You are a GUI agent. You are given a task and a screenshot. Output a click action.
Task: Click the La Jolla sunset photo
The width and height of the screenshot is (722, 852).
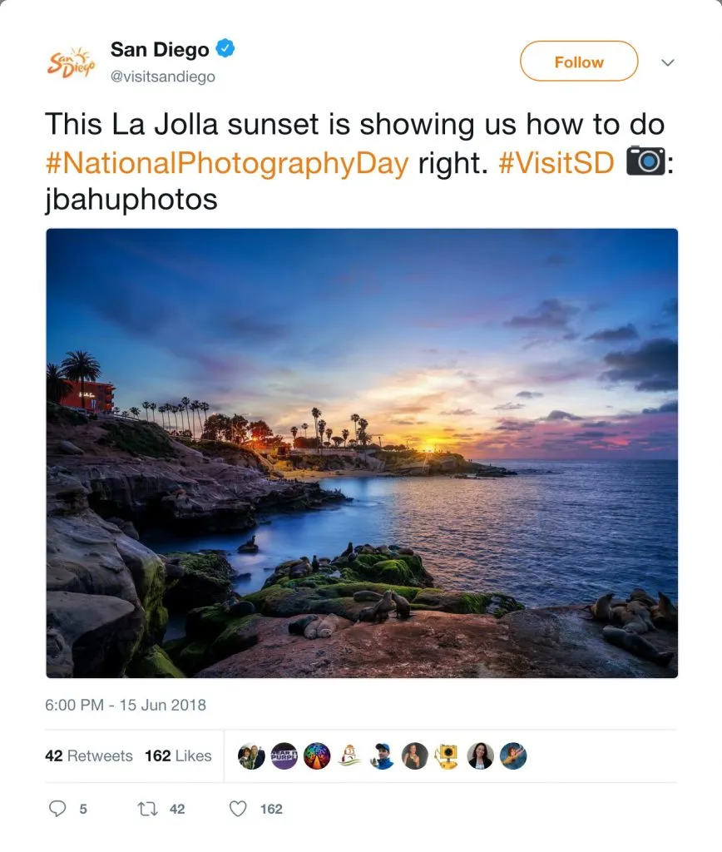[x=361, y=453]
